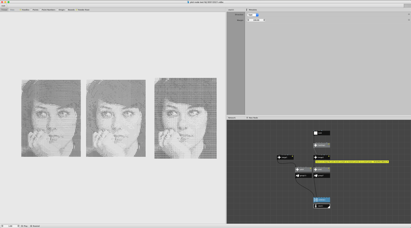This screenshot has width=411, height=228.
Task: Click the yellow comment marker on hatching1 node
Action: tap(329, 144)
